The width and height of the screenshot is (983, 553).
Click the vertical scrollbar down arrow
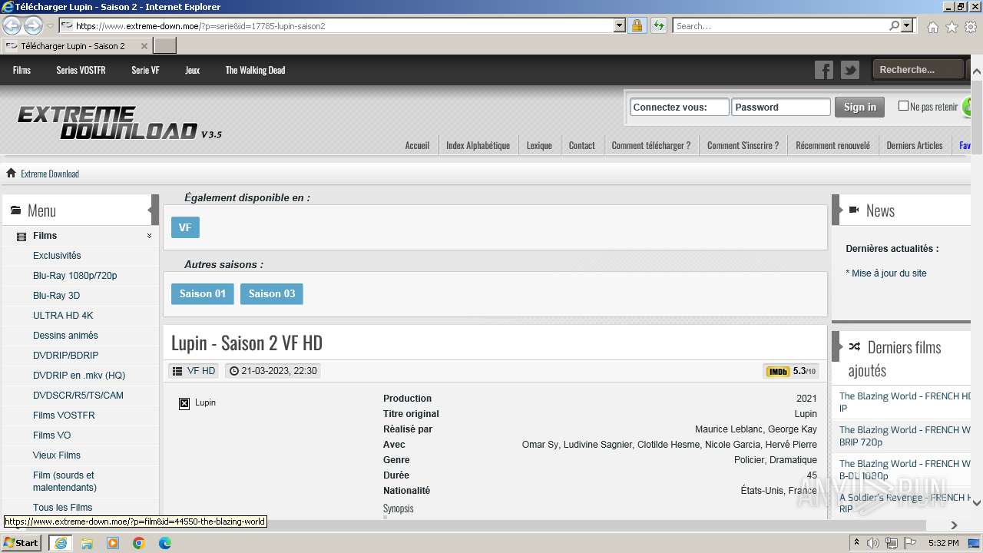(977, 503)
